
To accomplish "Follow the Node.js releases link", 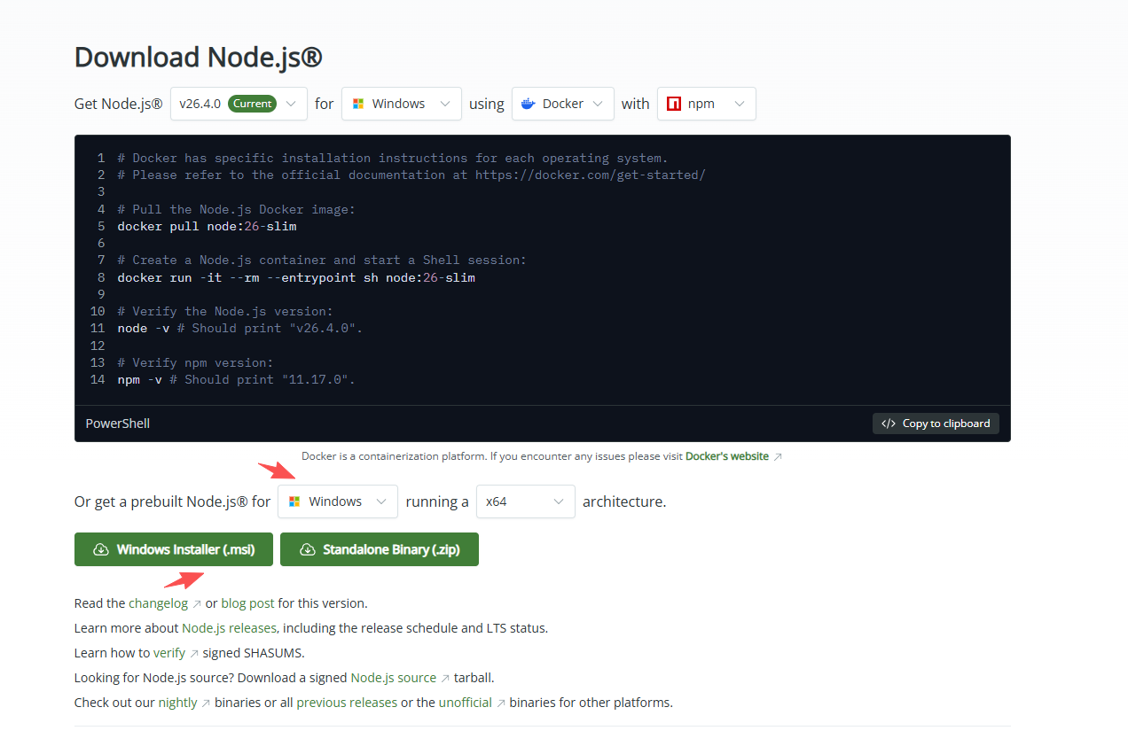I will (x=230, y=628).
